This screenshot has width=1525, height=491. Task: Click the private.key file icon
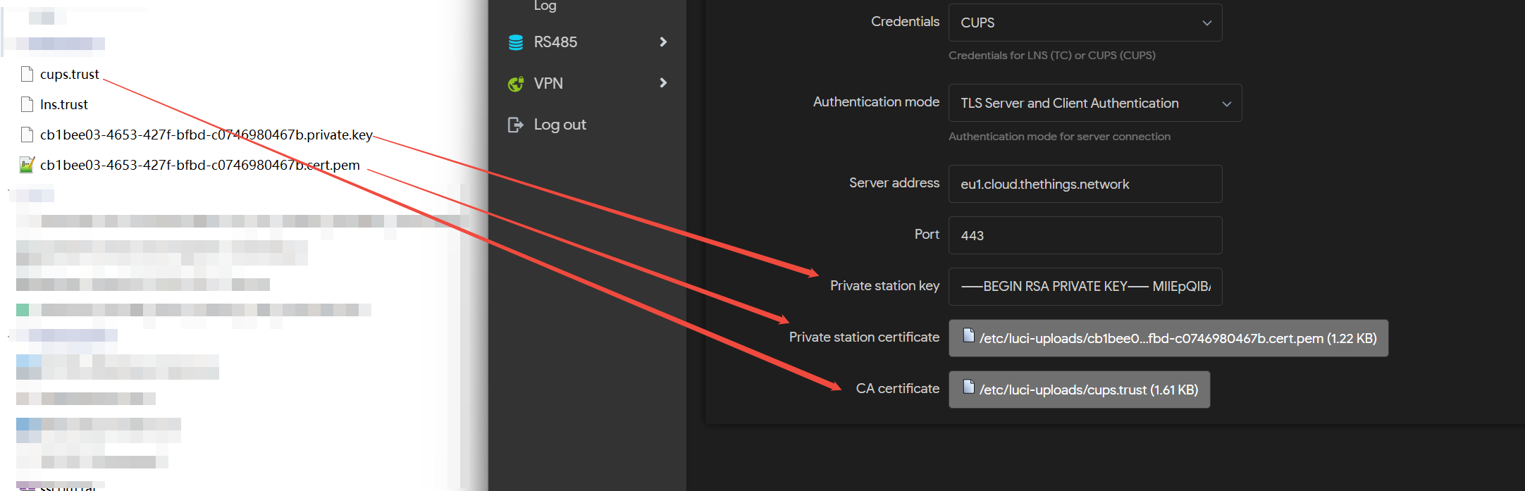[x=27, y=135]
